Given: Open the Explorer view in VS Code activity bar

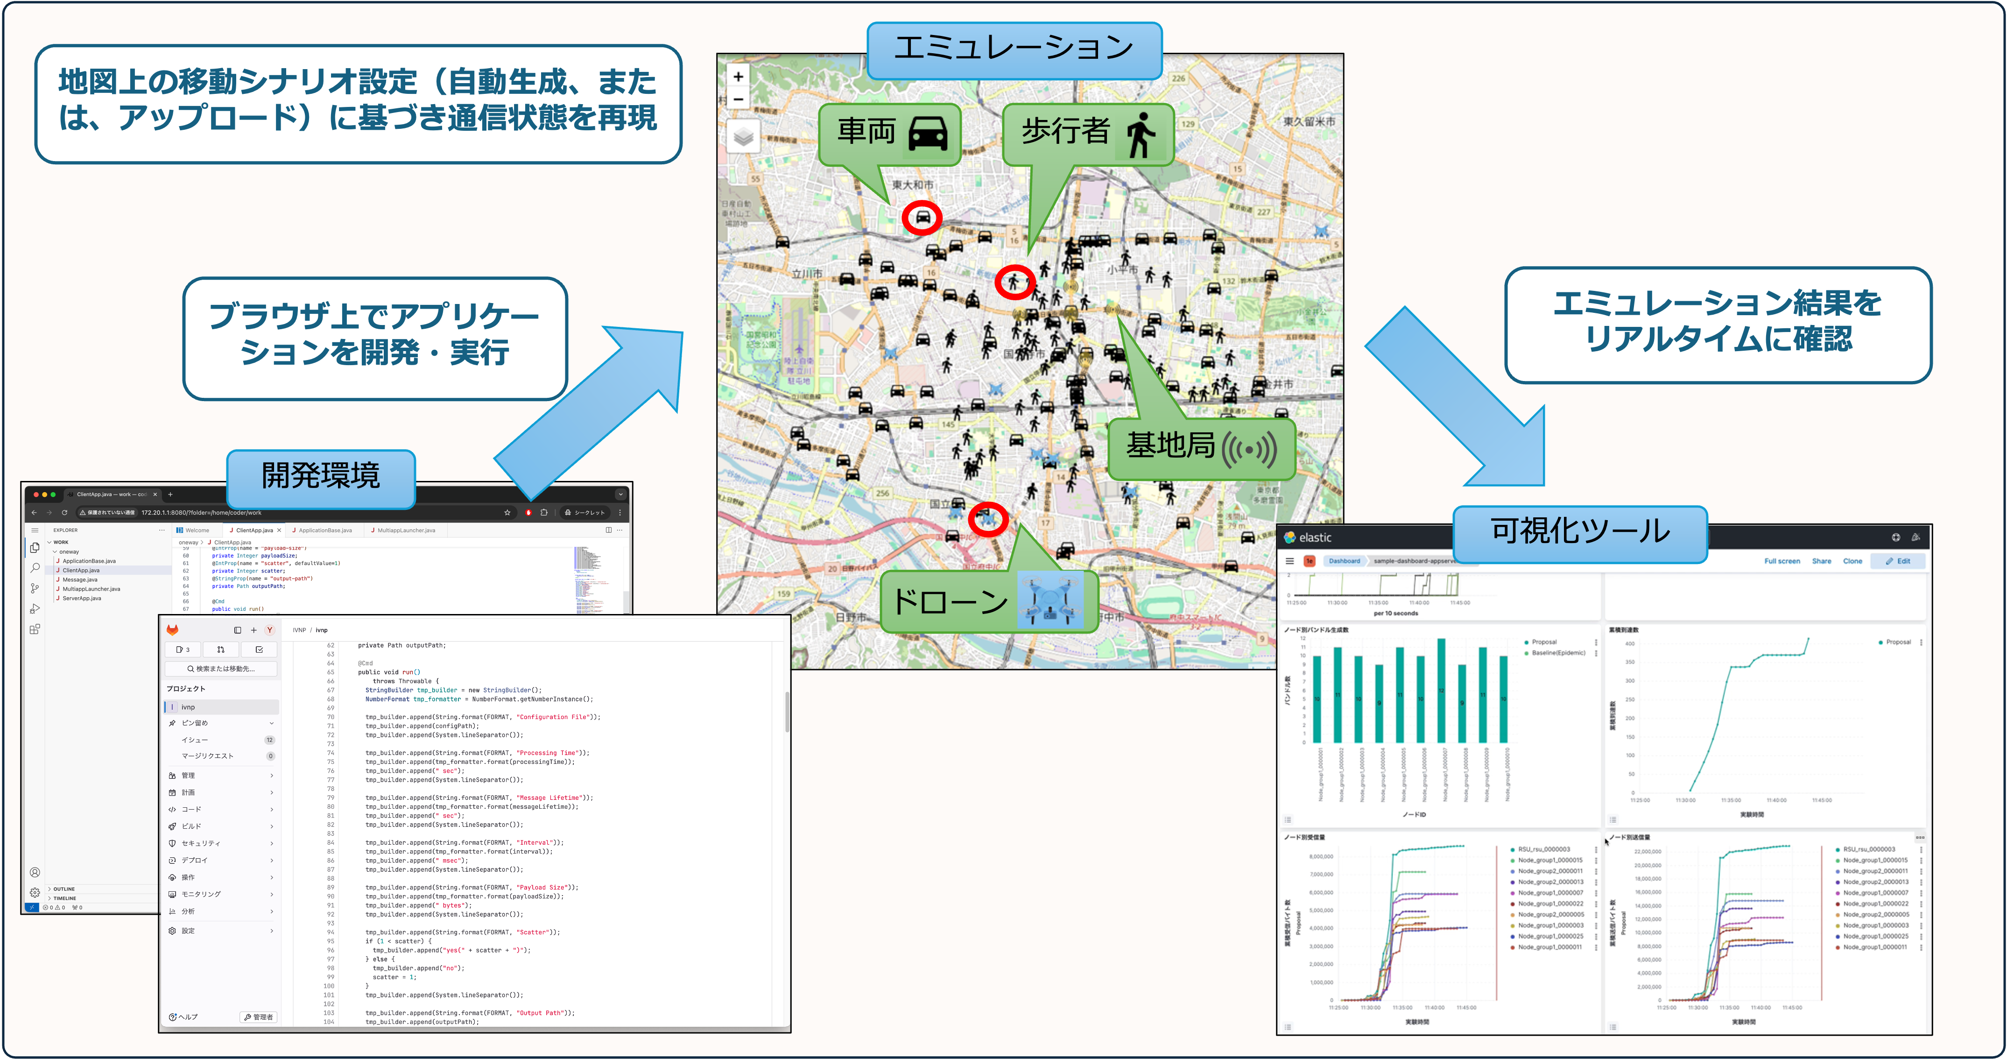Looking at the screenshot, I should click(x=34, y=549).
